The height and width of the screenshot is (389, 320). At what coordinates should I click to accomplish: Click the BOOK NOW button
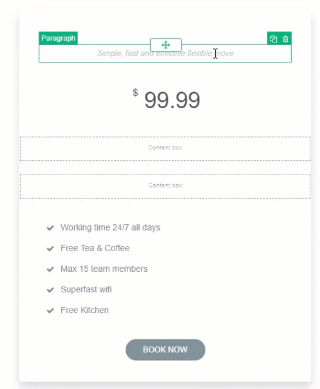pos(165,350)
